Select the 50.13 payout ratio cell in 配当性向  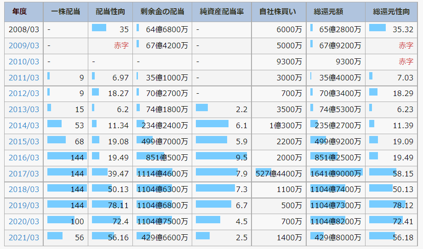click(x=110, y=189)
